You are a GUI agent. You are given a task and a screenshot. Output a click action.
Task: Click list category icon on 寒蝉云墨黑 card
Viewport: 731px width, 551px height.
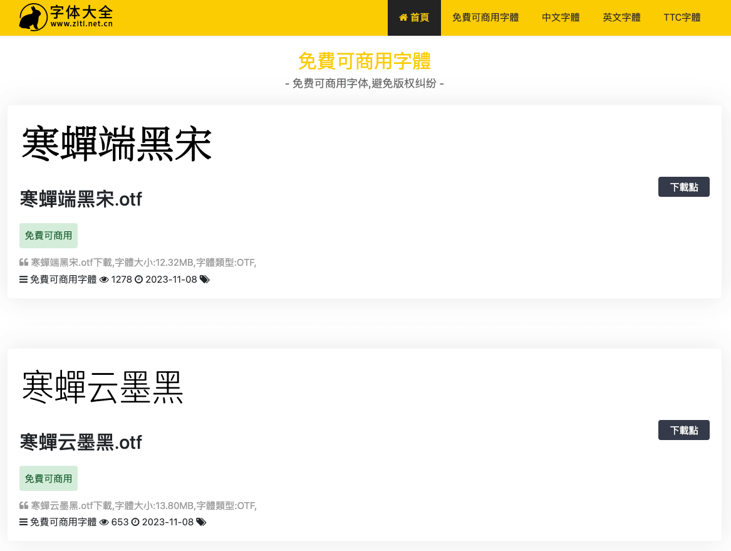point(24,522)
